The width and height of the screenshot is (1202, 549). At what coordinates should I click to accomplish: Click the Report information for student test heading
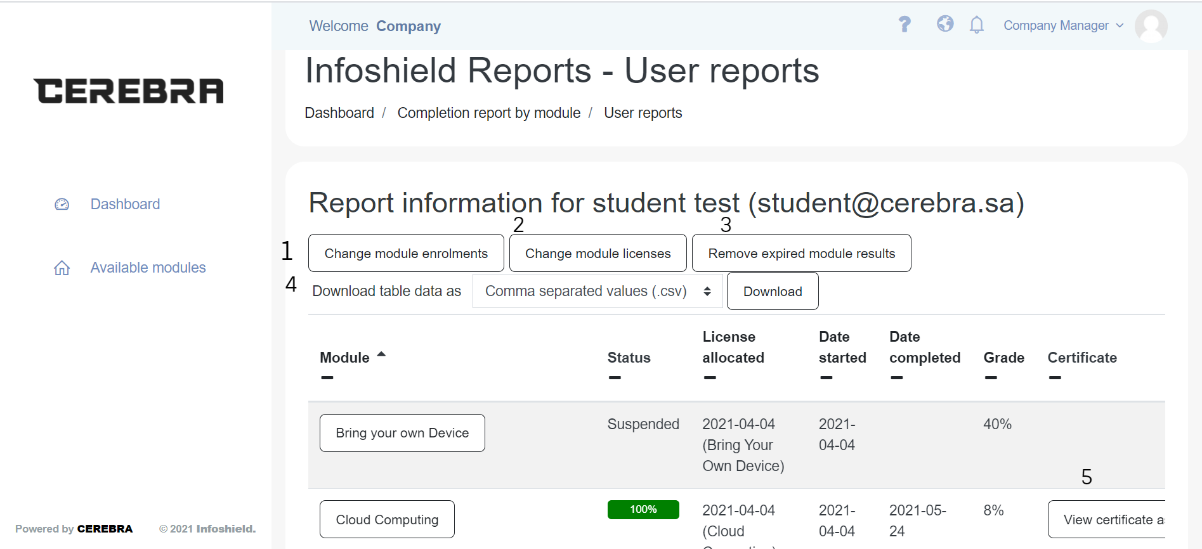point(666,203)
